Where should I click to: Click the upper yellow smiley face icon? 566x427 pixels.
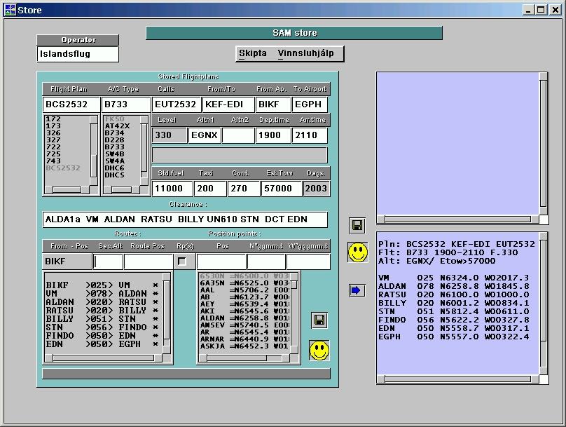pyautogui.click(x=358, y=252)
